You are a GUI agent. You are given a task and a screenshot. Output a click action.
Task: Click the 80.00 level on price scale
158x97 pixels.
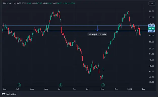151,11
